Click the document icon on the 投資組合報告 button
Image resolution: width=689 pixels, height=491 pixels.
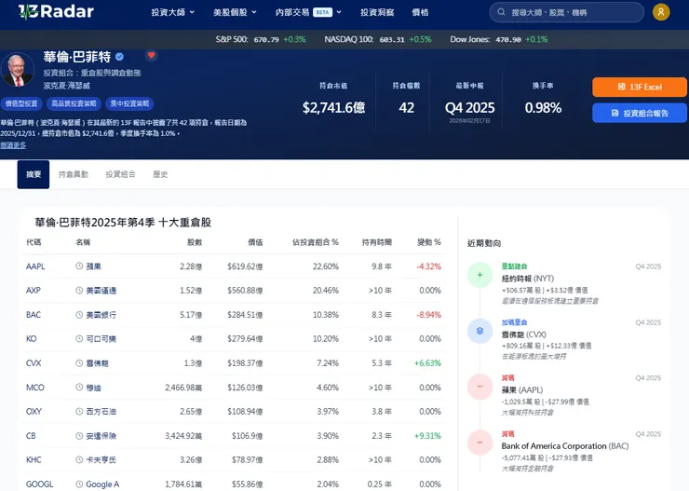[x=615, y=113]
